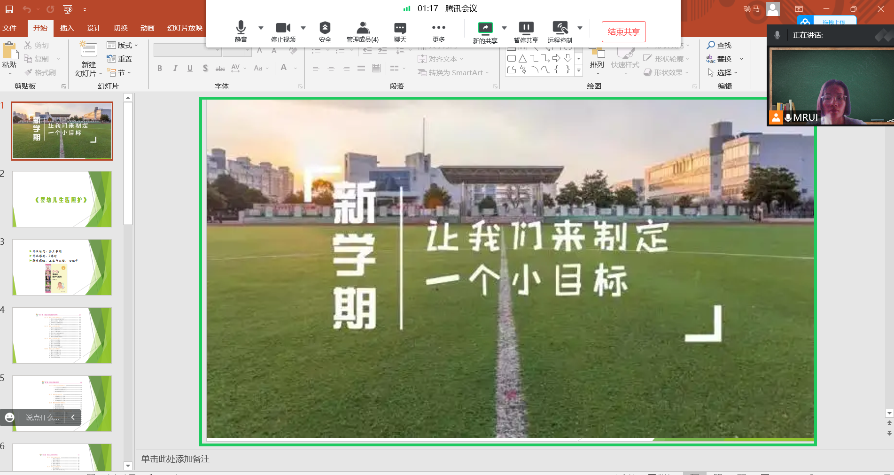
Task: Click 转换为 SmartArt
Action: (x=454, y=72)
